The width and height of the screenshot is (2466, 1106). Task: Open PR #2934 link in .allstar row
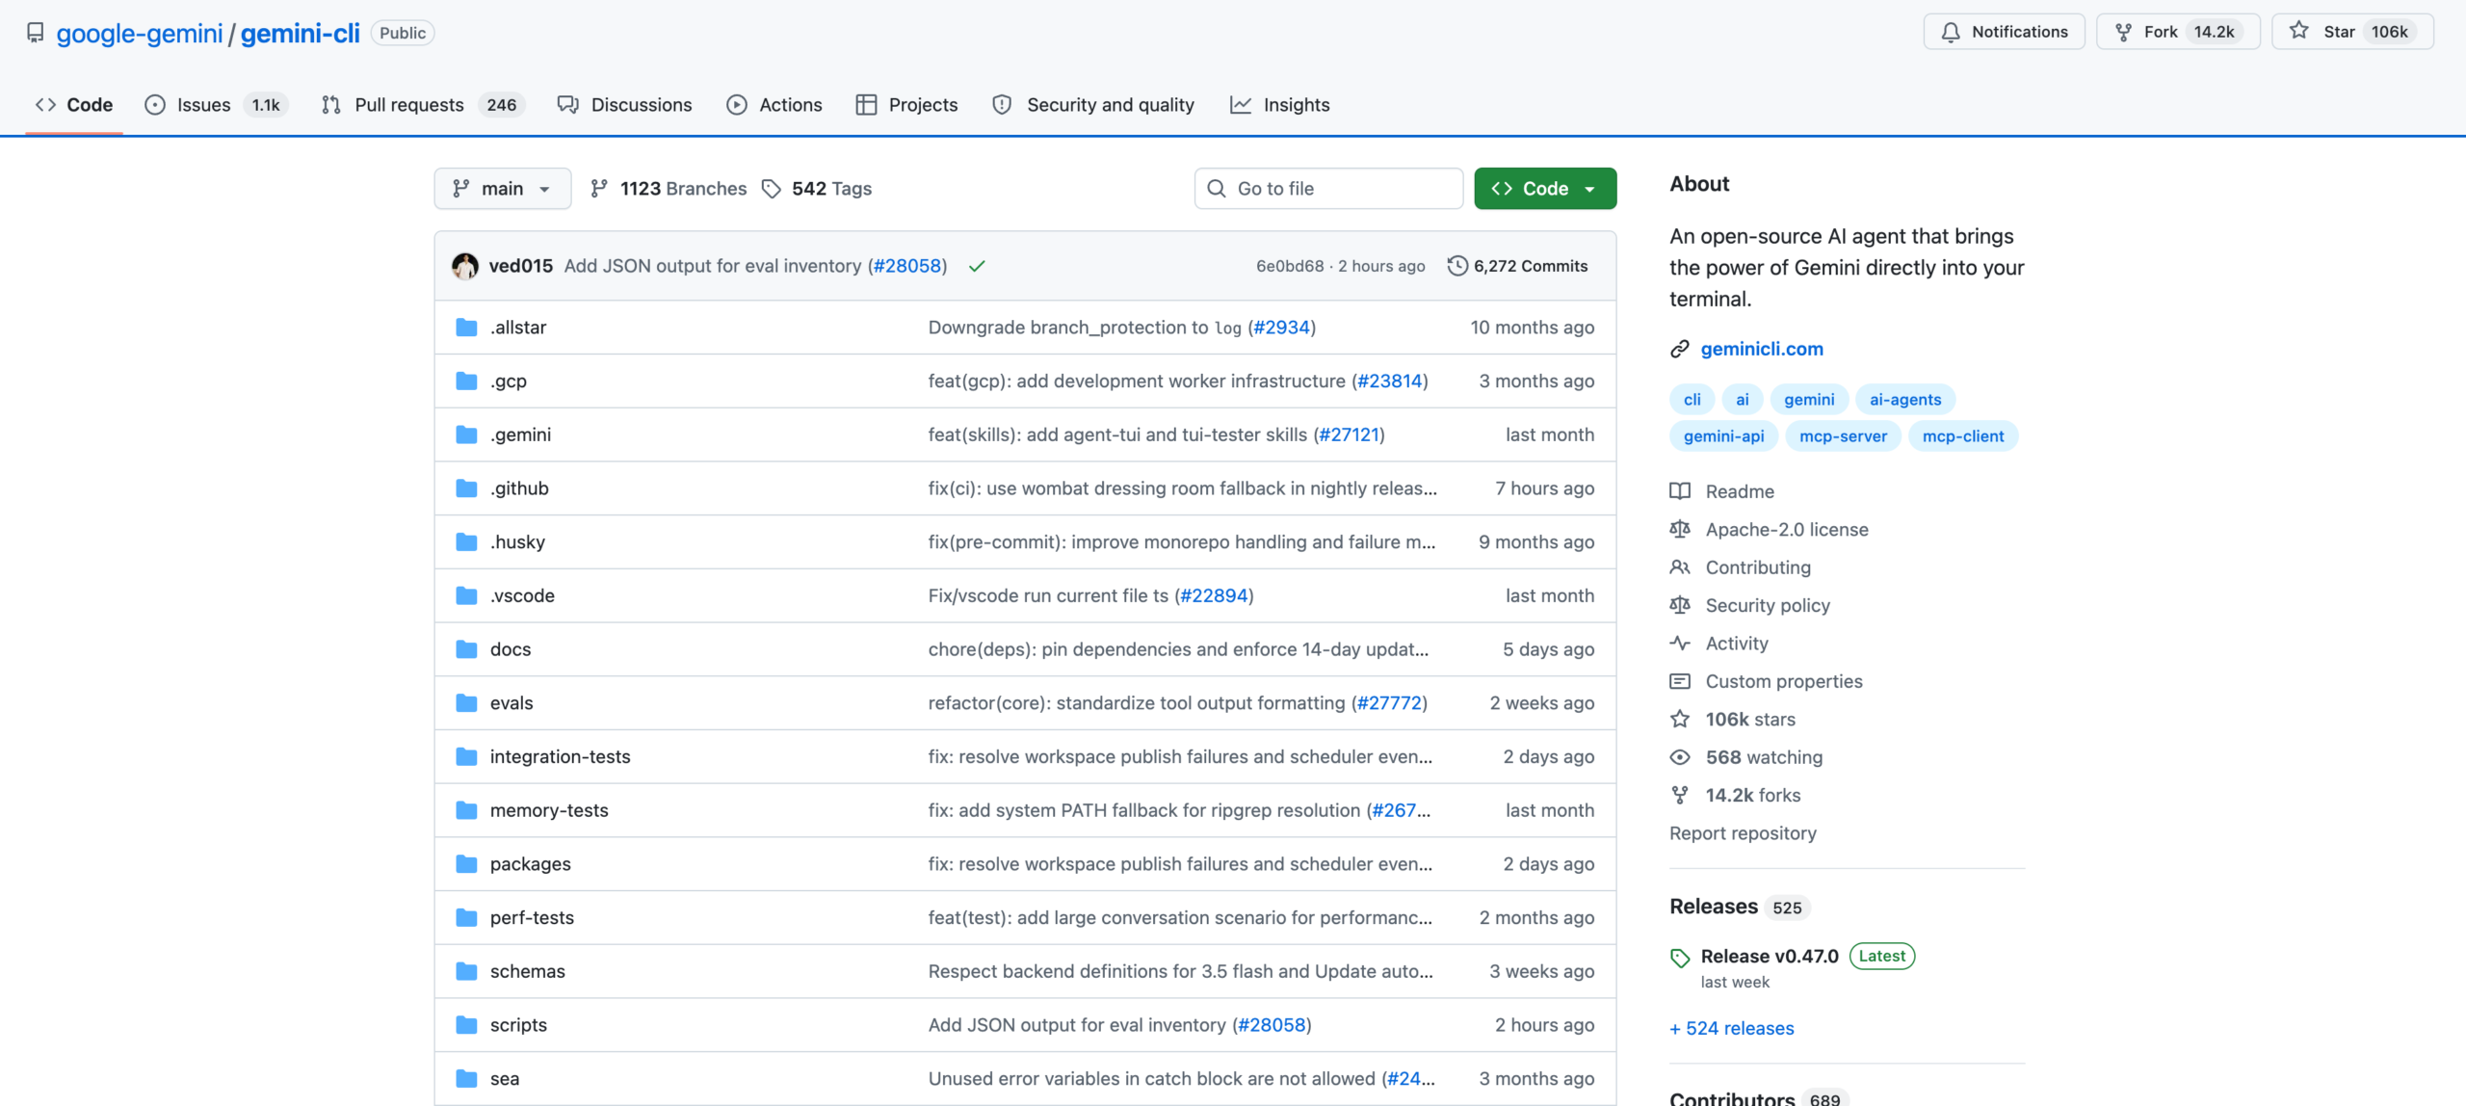(1282, 328)
